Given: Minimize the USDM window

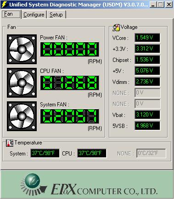Looking at the screenshot, I should tap(152, 5).
